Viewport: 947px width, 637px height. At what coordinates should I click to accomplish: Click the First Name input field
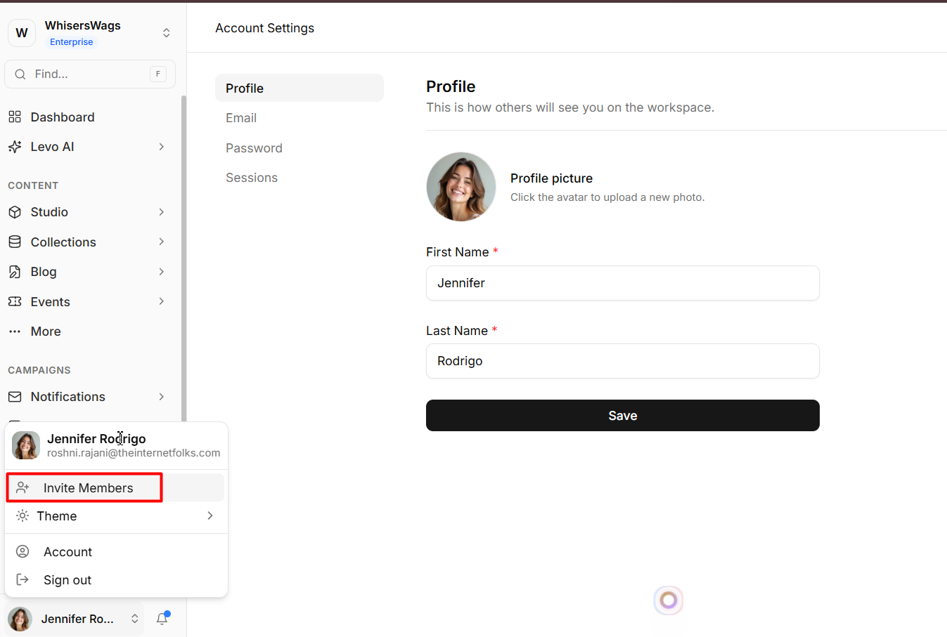tap(622, 283)
